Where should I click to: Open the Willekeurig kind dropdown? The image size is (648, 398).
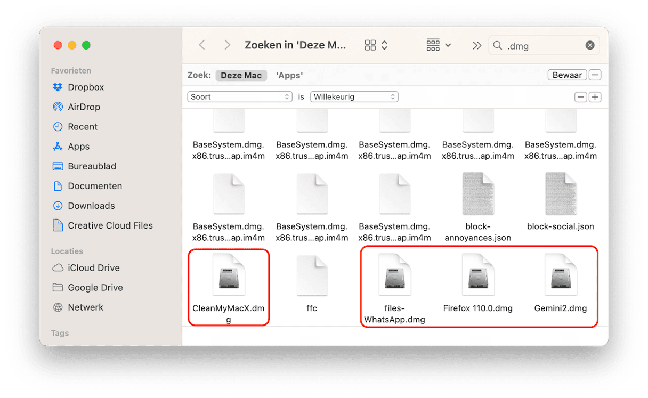pos(354,97)
